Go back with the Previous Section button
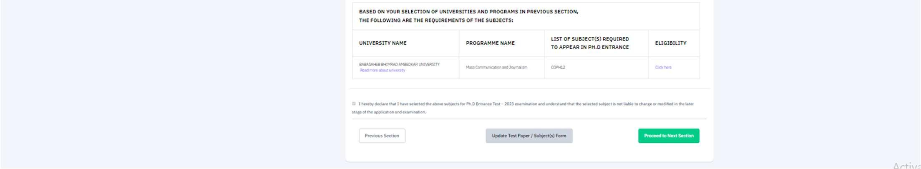The height and width of the screenshot is (169, 921). click(382, 136)
